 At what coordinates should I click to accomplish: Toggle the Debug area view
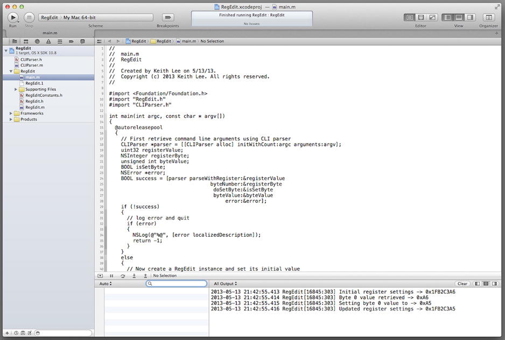pyautogui.click(x=459, y=17)
